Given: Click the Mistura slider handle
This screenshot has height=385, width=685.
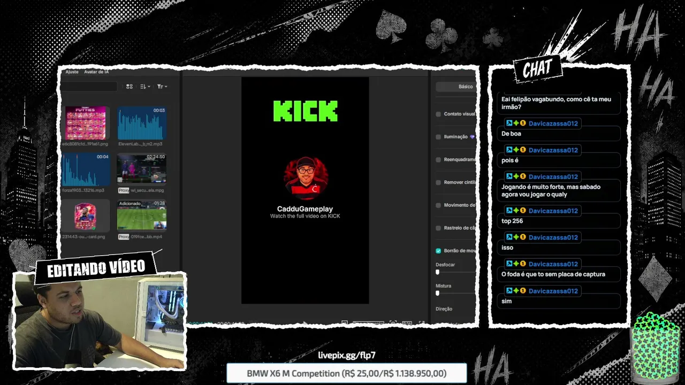Looking at the screenshot, I should tap(437, 293).
